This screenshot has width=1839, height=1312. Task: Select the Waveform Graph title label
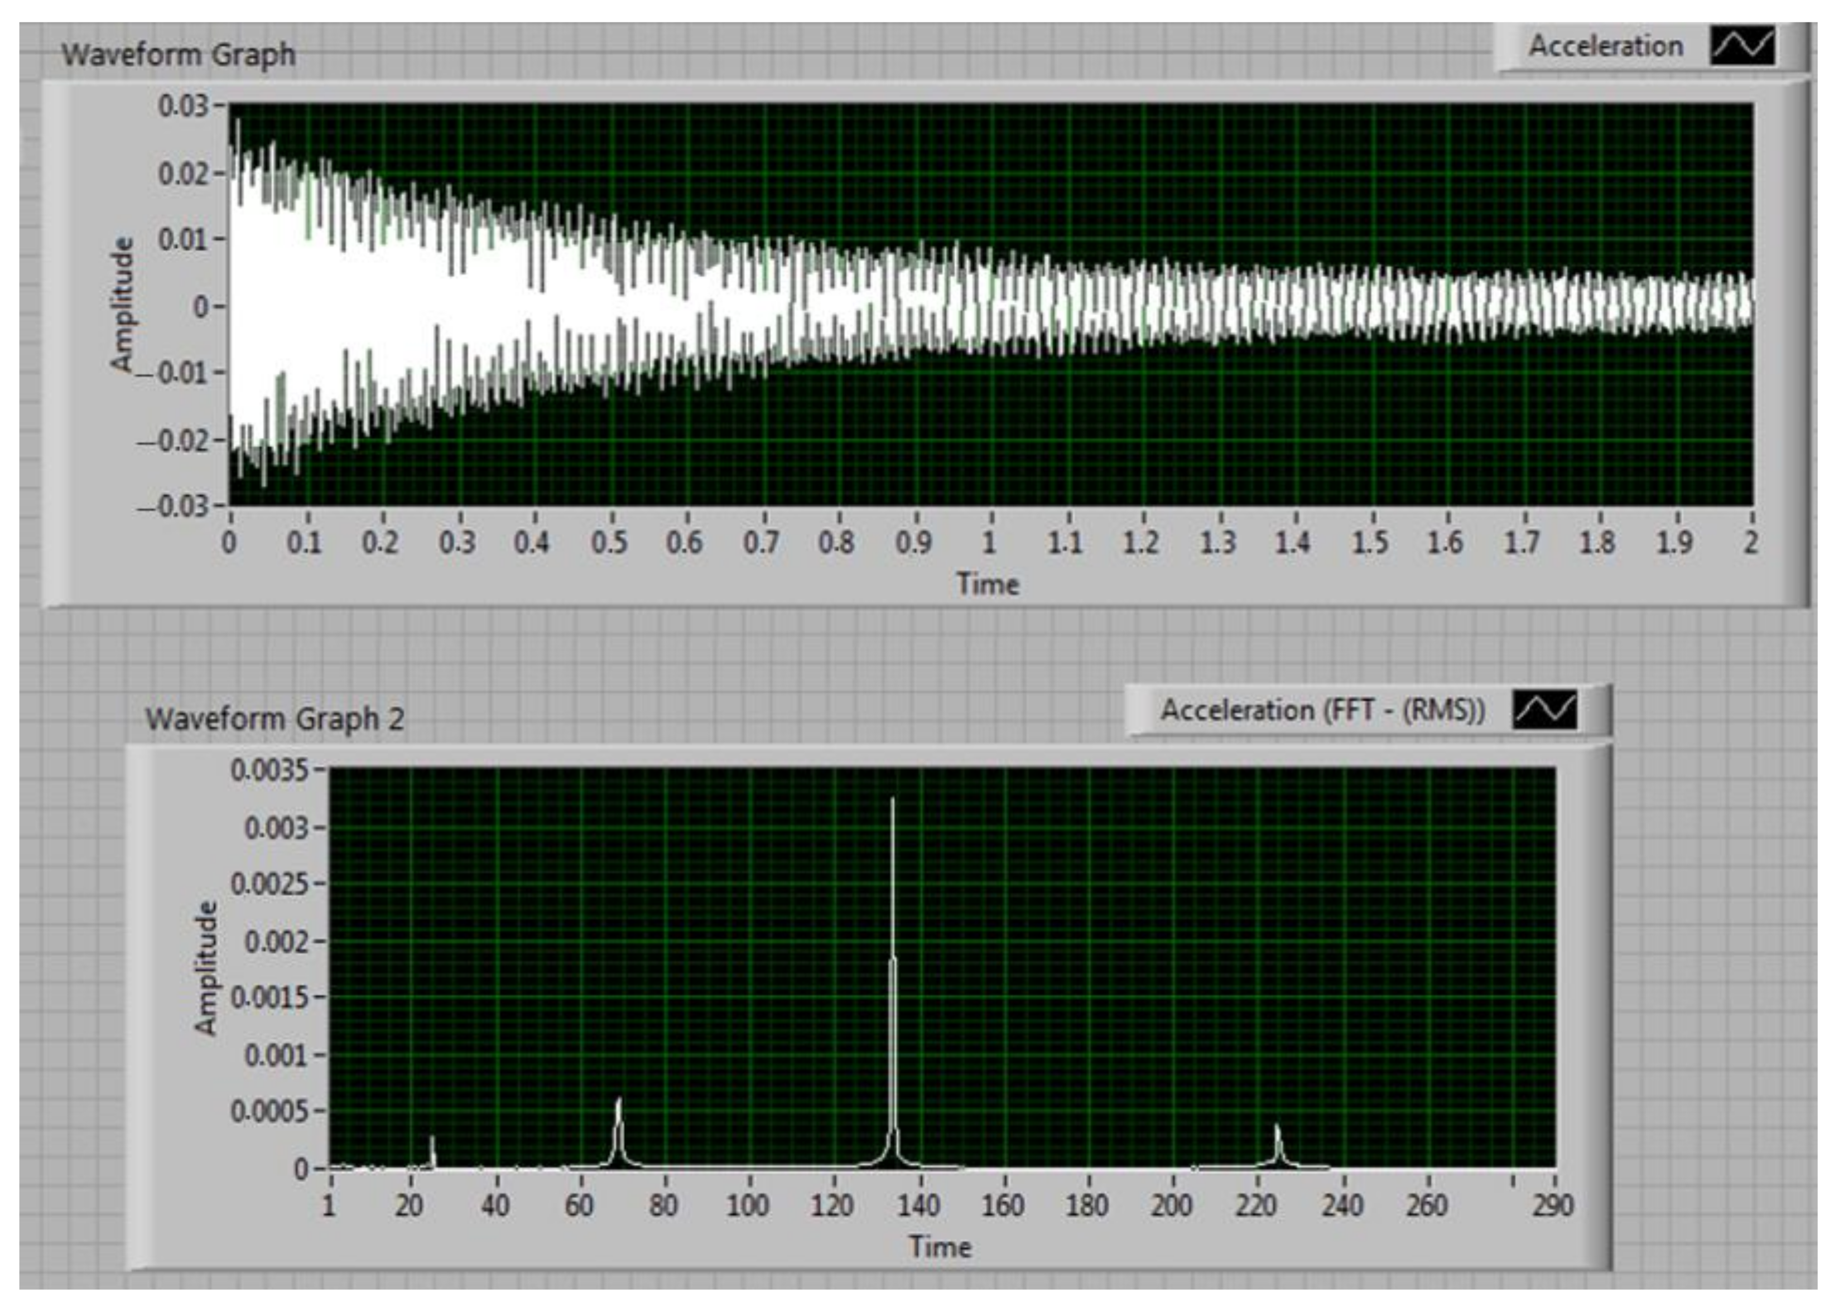(179, 55)
